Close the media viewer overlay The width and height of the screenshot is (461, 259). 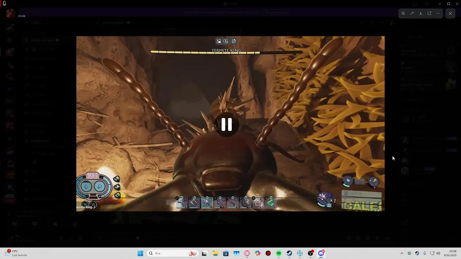click(450, 13)
